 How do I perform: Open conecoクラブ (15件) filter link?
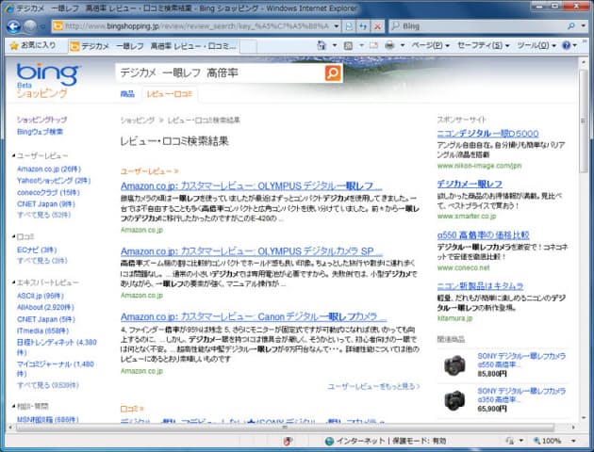point(48,192)
